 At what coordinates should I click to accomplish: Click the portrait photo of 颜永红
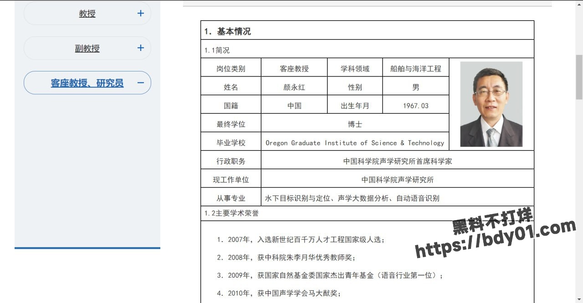(491, 104)
